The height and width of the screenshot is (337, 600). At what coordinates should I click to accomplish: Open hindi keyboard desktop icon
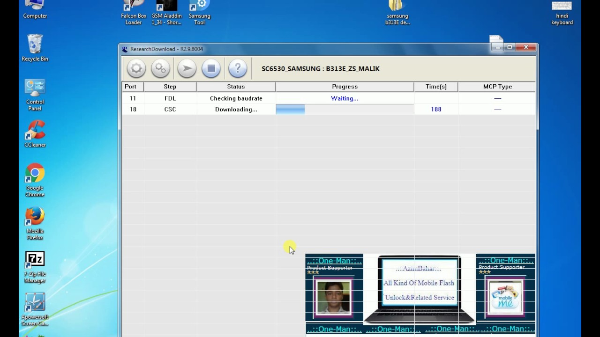click(562, 13)
